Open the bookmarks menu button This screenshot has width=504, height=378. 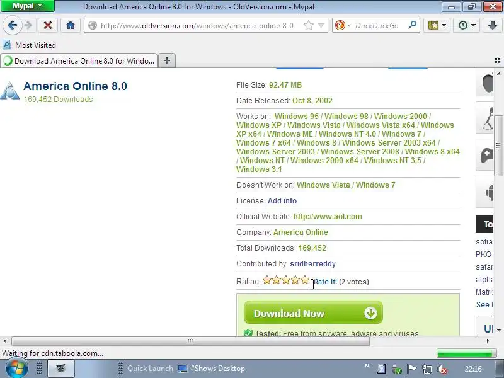coord(437,25)
